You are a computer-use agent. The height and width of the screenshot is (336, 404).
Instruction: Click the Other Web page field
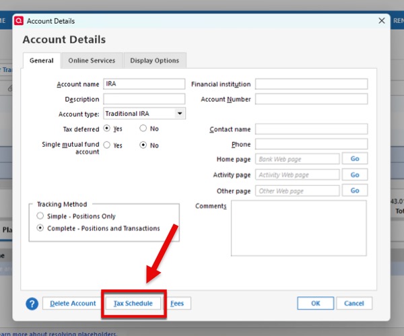pos(298,191)
